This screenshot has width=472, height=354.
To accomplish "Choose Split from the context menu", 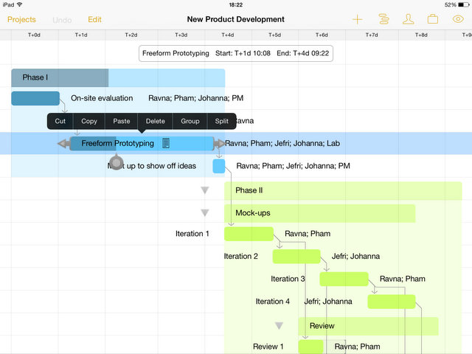I will [221, 121].
